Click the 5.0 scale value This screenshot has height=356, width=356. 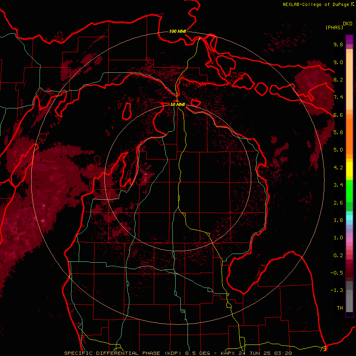point(338,150)
